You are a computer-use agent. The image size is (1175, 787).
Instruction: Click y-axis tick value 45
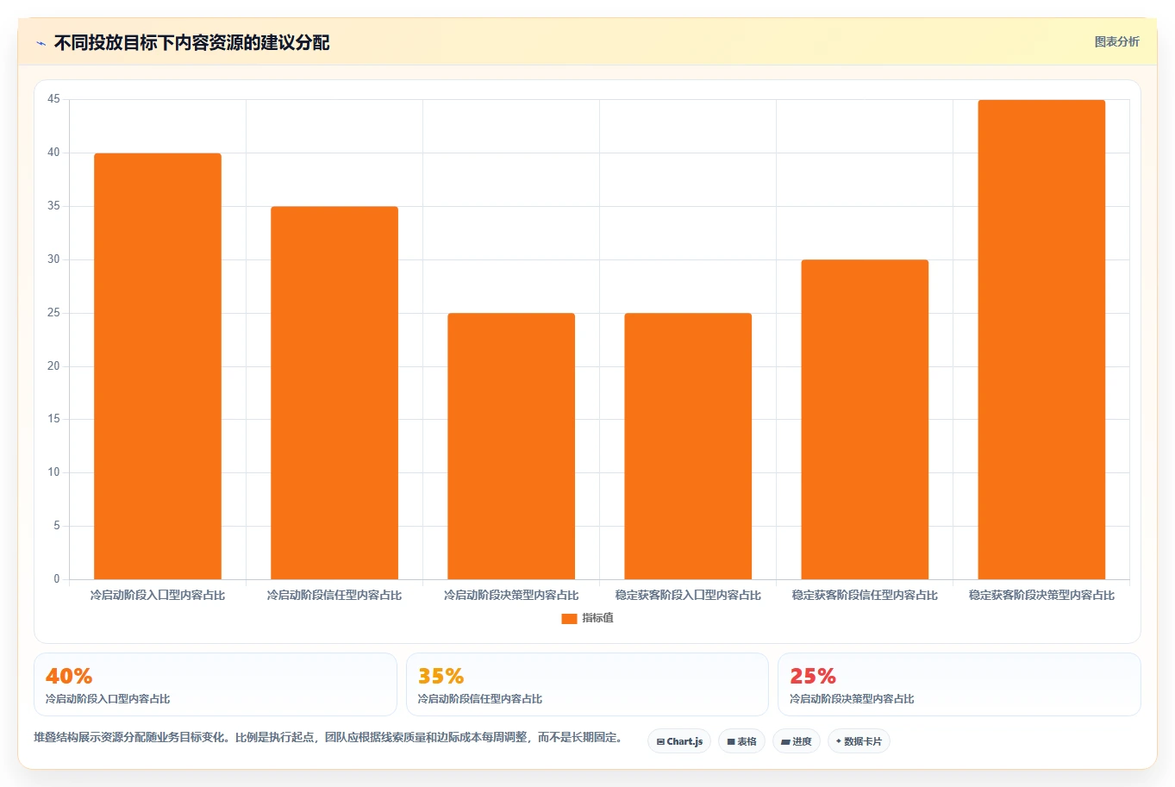53,99
